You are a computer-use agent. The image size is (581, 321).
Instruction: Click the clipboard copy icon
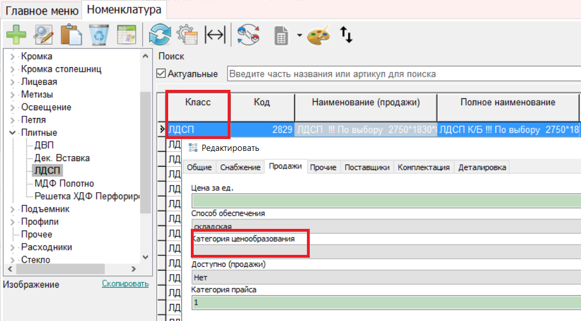tap(71, 35)
